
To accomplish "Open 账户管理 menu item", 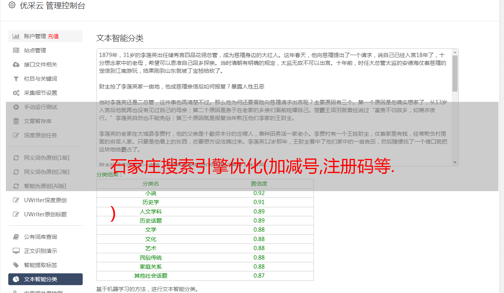I will pyautogui.click(x=45, y=36).
